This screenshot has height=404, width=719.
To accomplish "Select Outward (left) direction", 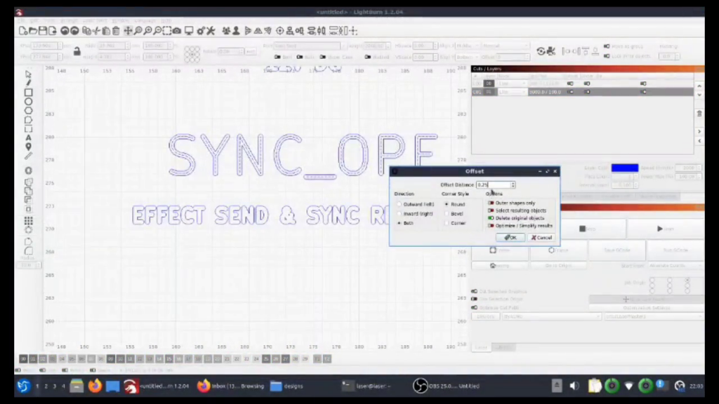I will [415, 204].
